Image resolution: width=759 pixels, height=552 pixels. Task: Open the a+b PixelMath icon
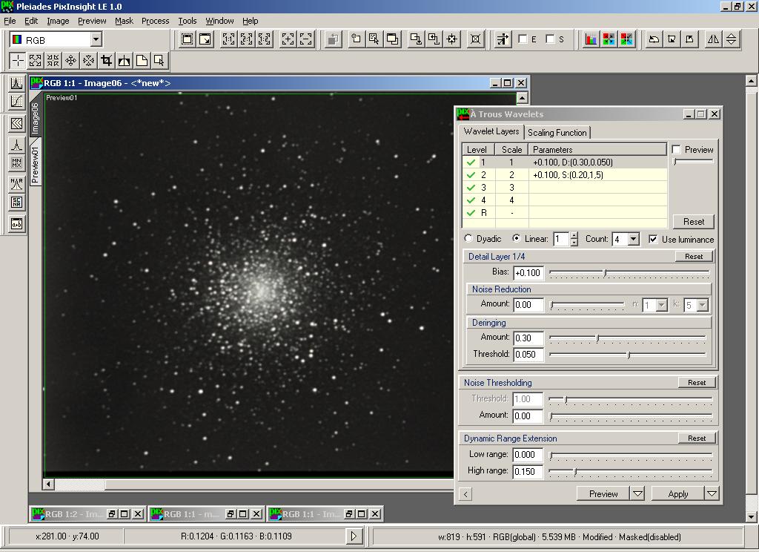(16, 223)
